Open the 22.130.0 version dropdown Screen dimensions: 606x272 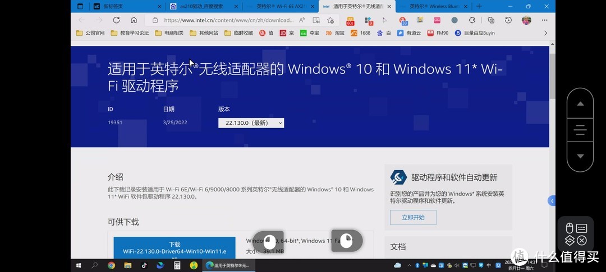click(x=251, y=123)
